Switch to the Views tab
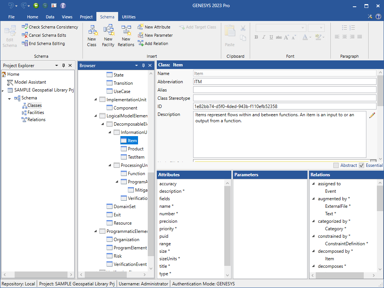Viewport: 384px width, 288px height. coord(67,17)
